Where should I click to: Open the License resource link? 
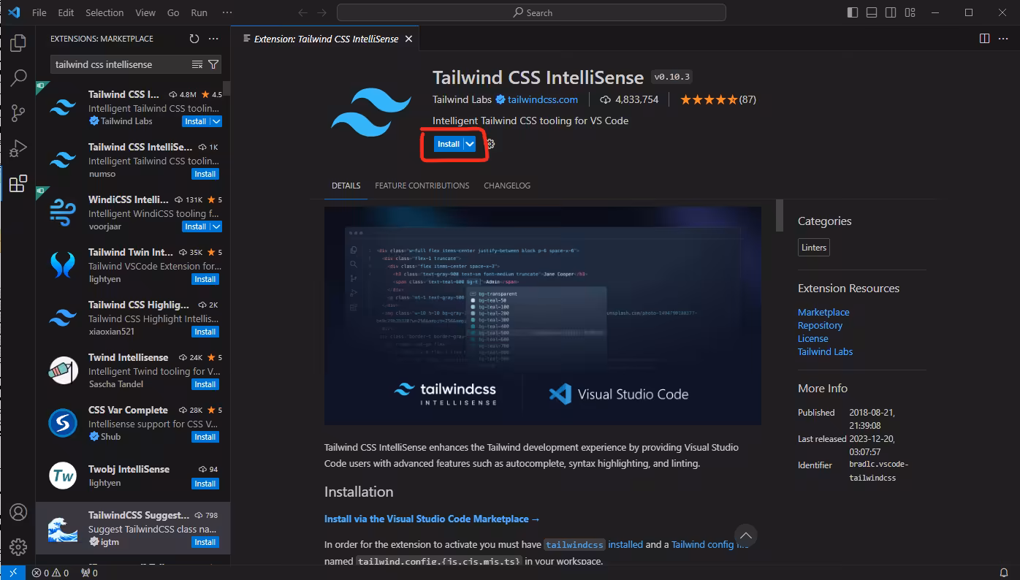813,338
